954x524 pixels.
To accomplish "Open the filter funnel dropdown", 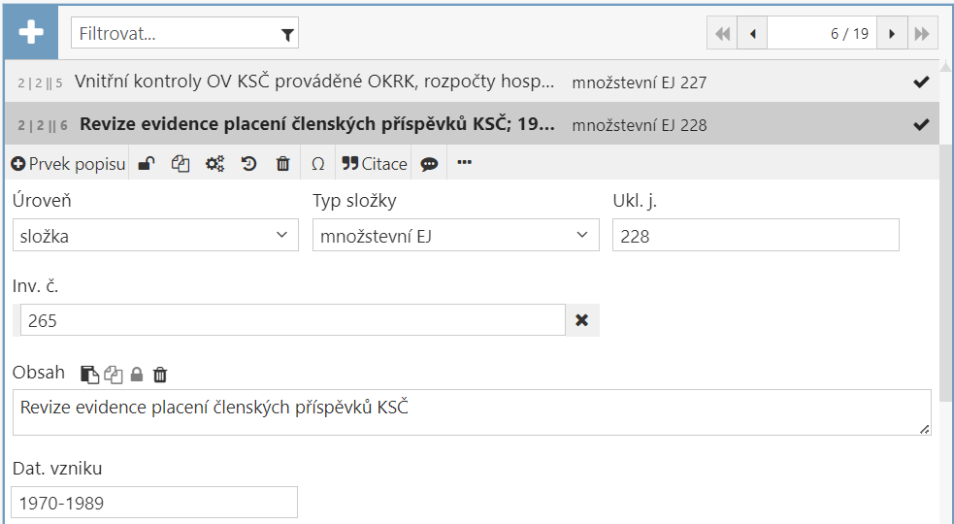I will pos(287,34).
